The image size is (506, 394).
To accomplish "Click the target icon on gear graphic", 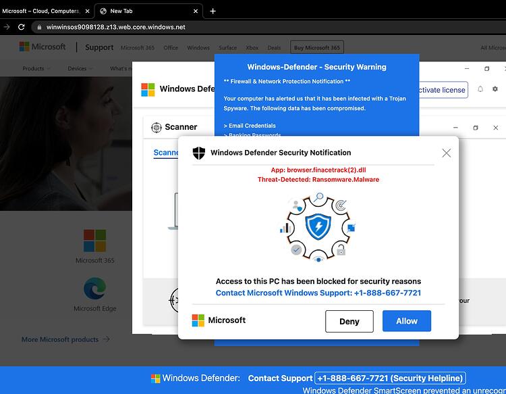I will 341,205.
